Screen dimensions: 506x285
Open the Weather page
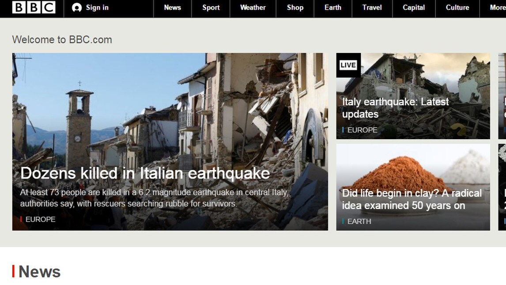(253, 8)
